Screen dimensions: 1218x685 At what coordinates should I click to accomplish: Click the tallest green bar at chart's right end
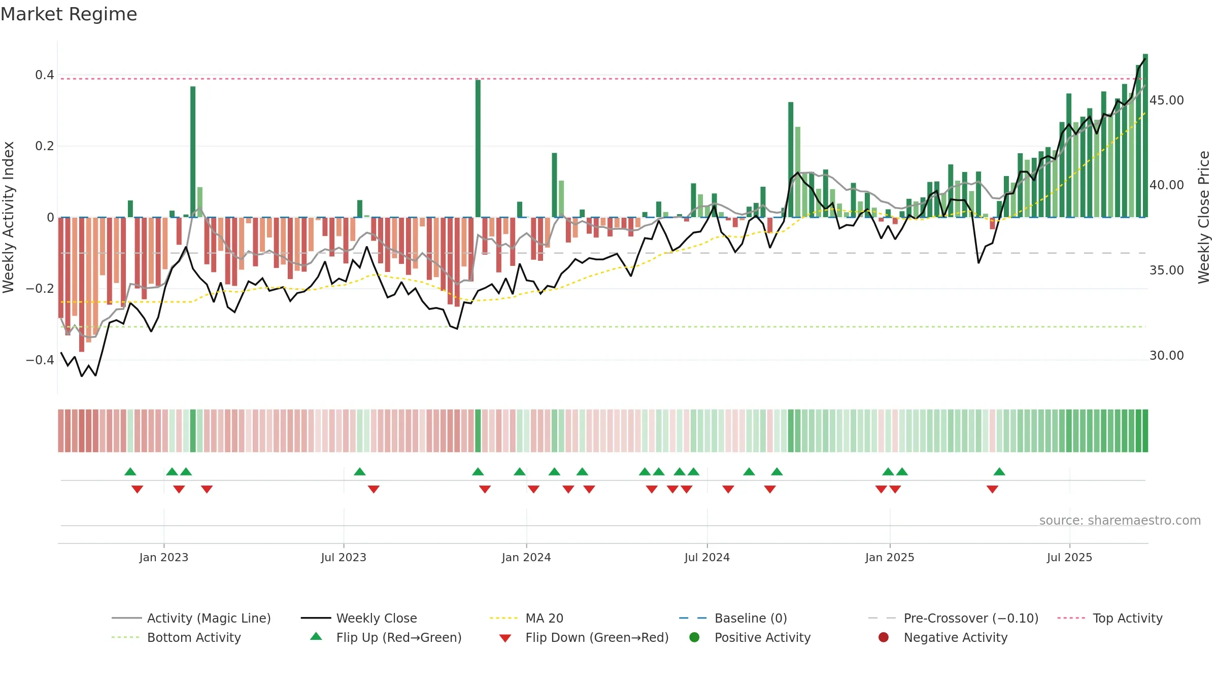coord(1145,135)
